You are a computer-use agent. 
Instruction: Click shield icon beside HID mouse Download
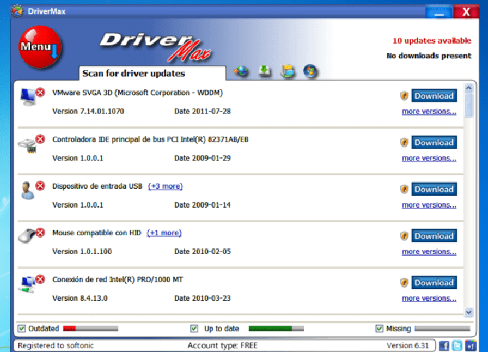[404, 236]
